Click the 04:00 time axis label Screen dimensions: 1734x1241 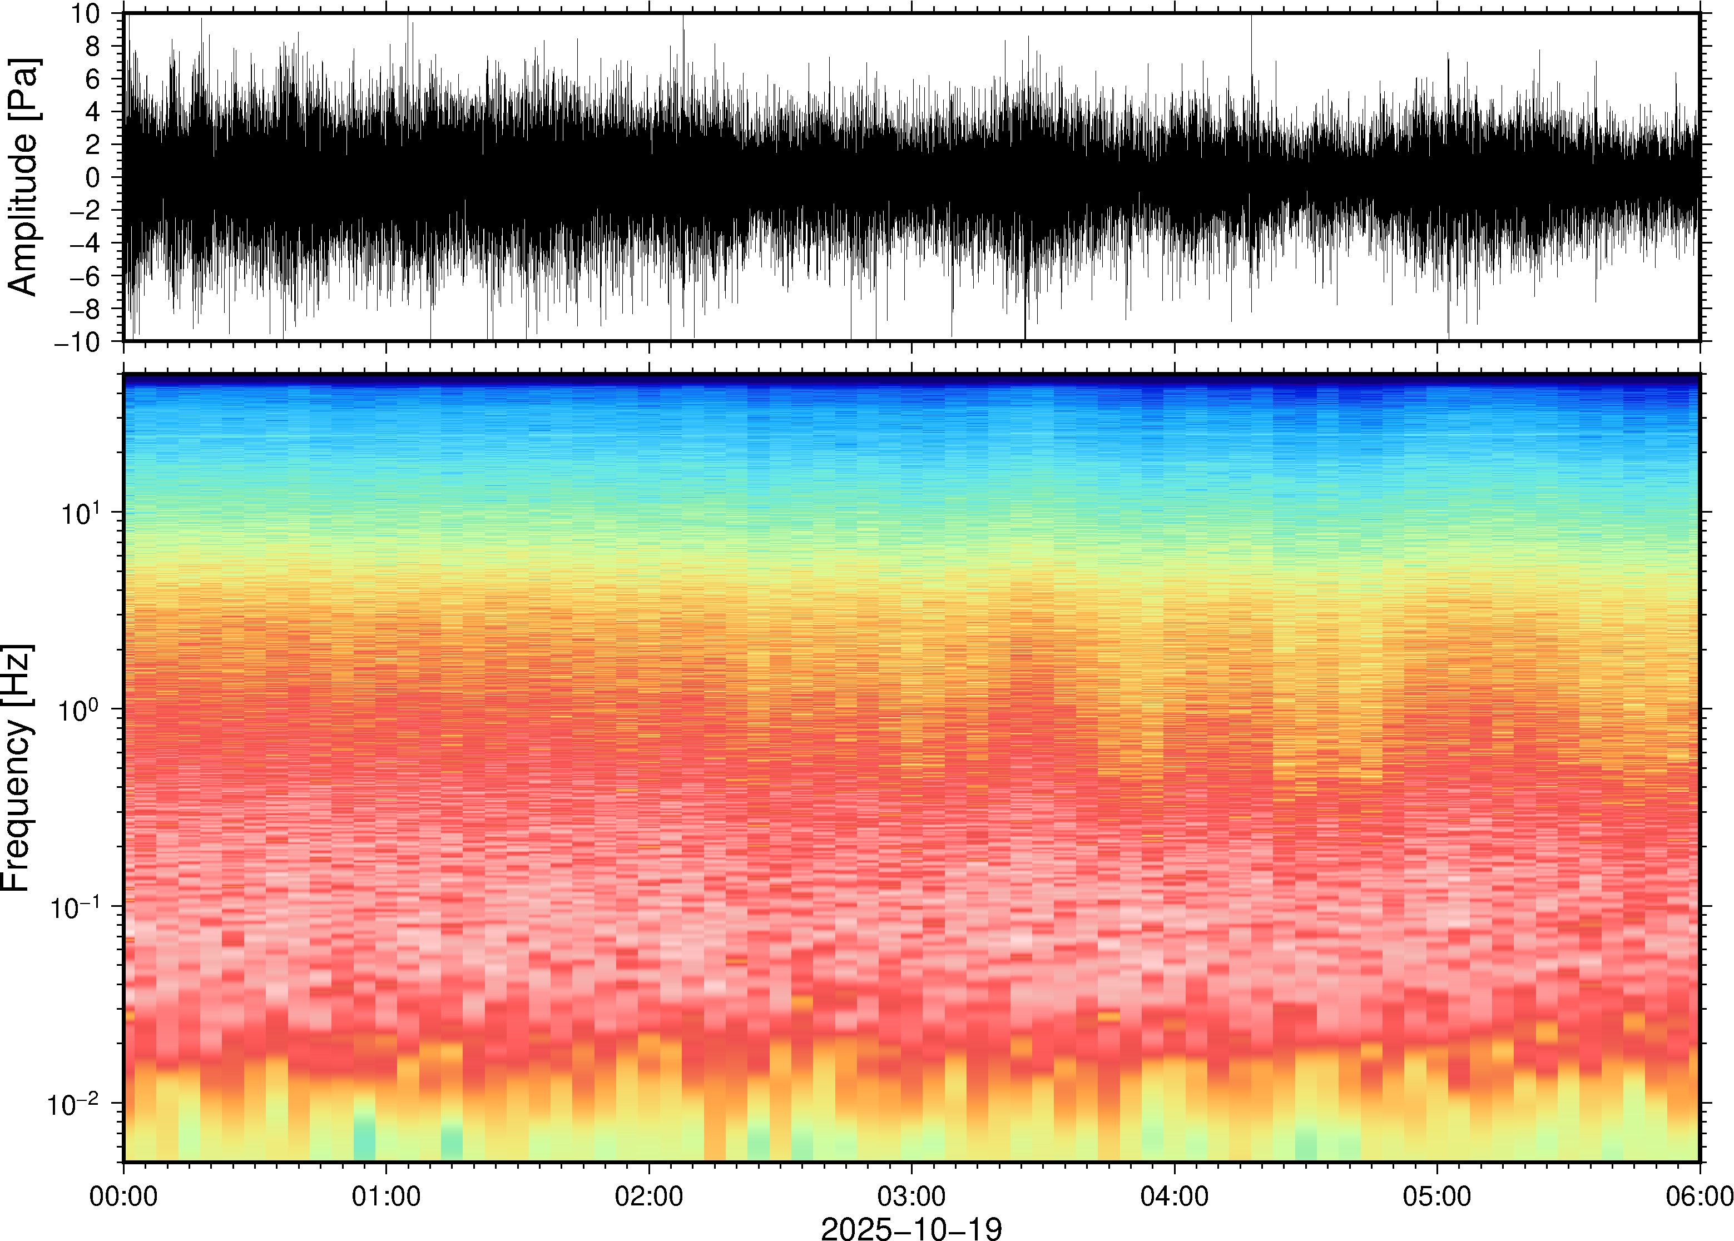[x=1174, y=1196]
